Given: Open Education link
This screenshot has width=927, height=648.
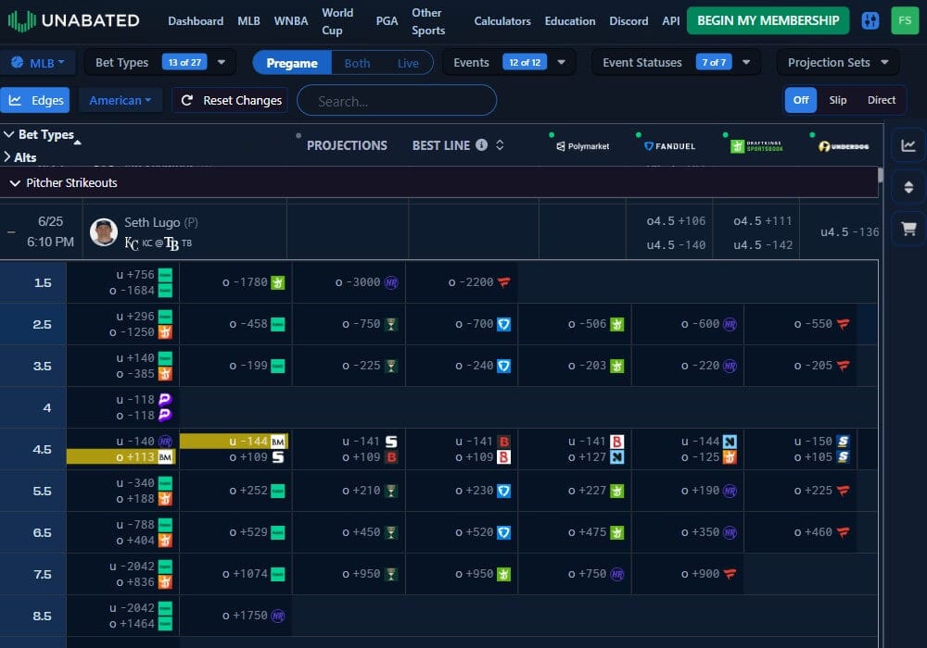Looking at the screenshot, I should pyautogui.click(x=570, y=21).
